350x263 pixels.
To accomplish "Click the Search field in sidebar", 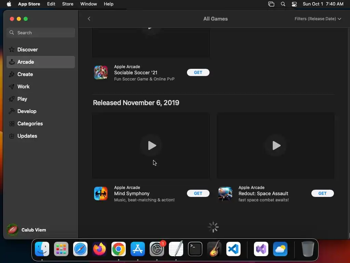I will 41,33.
